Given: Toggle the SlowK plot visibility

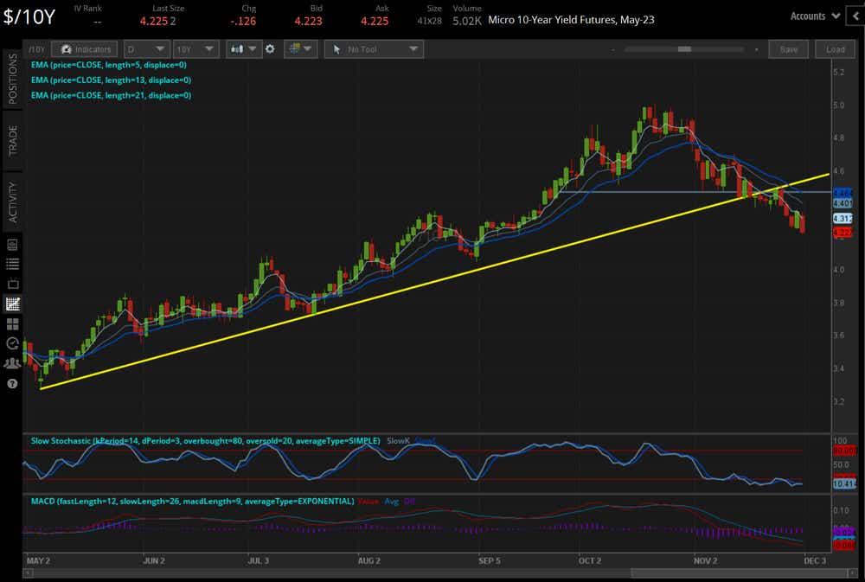Looking at the screenshot, I should point(399,440).
